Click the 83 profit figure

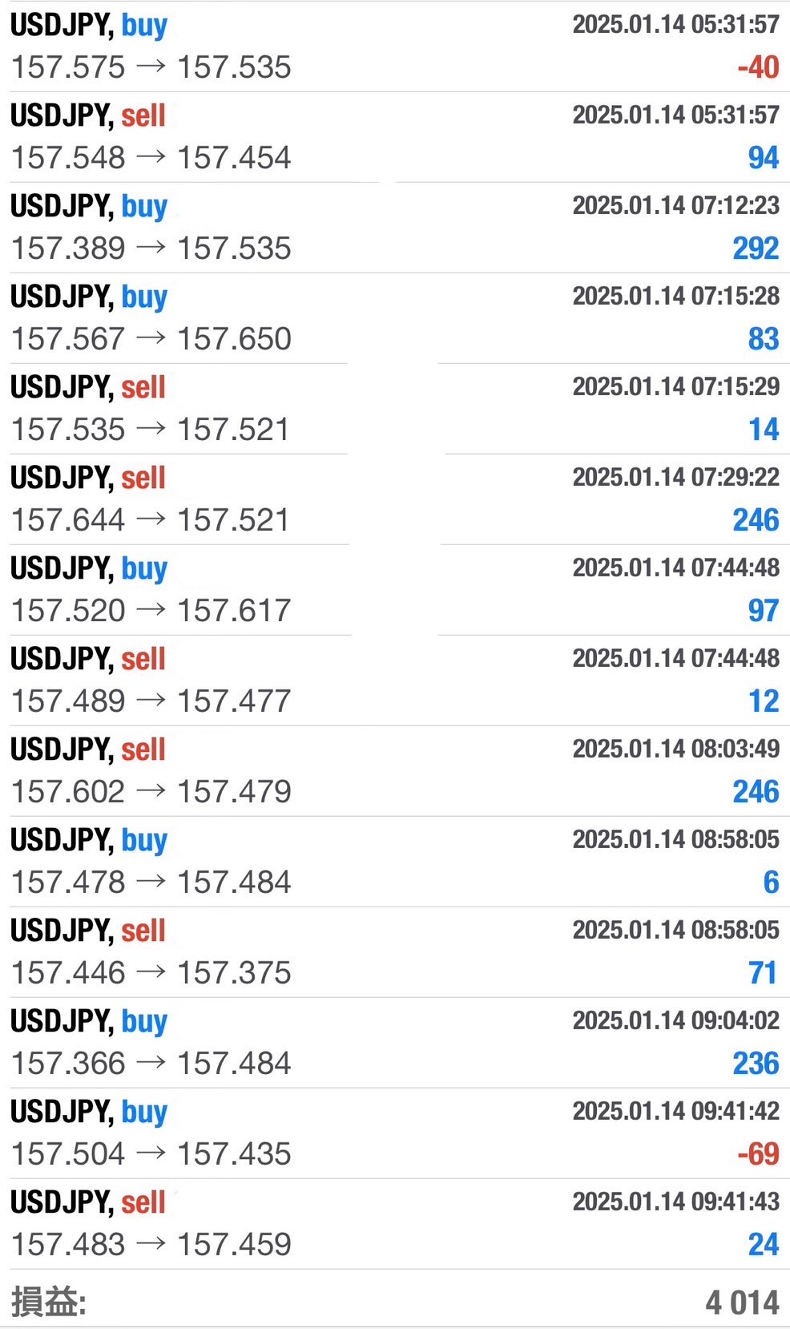pyautogui.click(x=763, y=339)
